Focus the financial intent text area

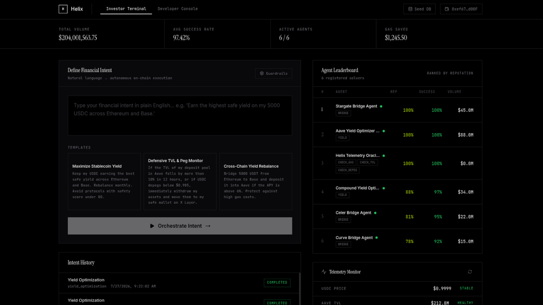(x=180, y=115)
